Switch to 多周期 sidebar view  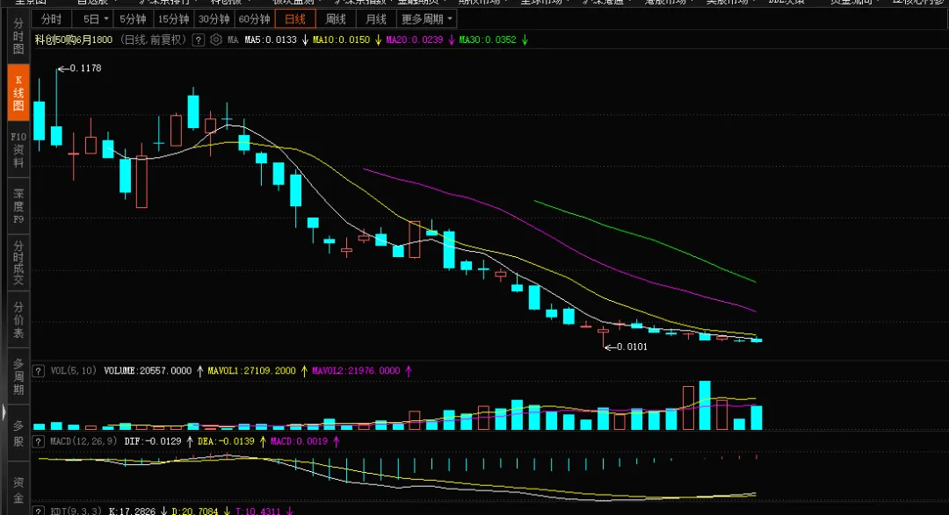pos(18,376)
